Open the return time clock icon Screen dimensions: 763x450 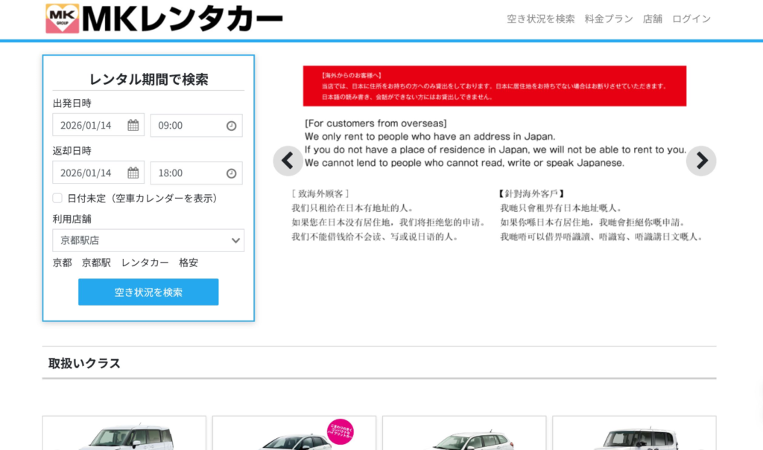[x=231, y=173]
